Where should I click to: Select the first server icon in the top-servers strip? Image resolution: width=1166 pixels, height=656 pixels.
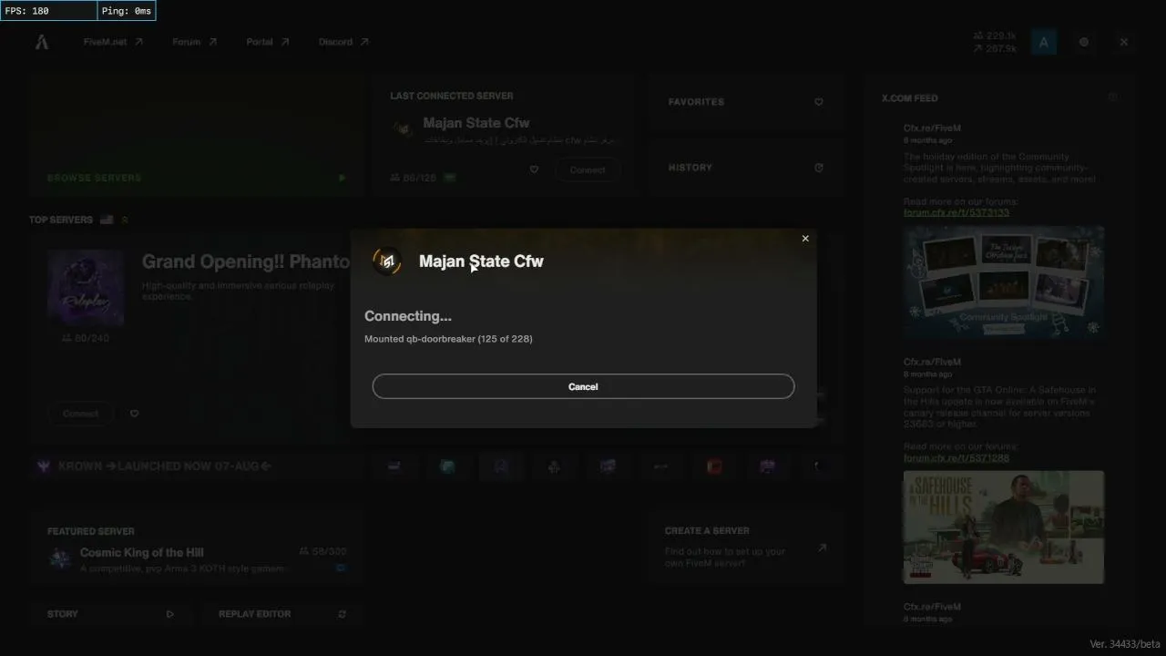[394, 466]
